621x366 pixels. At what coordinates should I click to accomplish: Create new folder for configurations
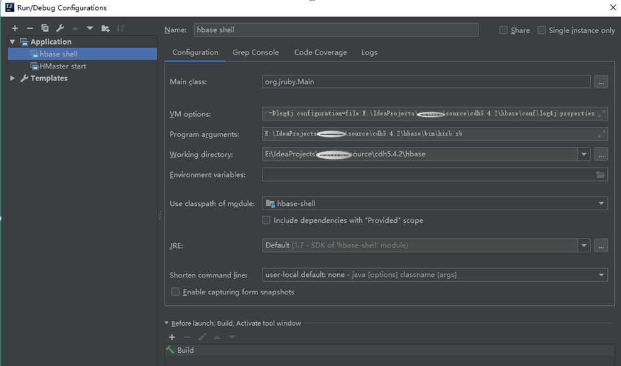(x=105, y=28)
